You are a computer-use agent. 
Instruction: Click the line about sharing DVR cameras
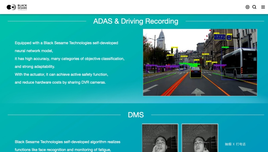tap(60, 82)
